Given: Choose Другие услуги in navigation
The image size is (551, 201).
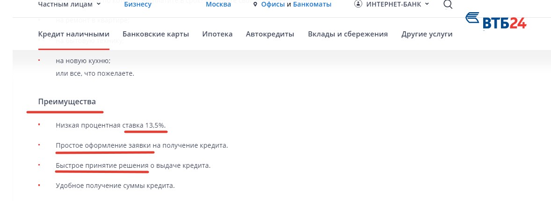Looking at the screenshot, I should [427, 34].
